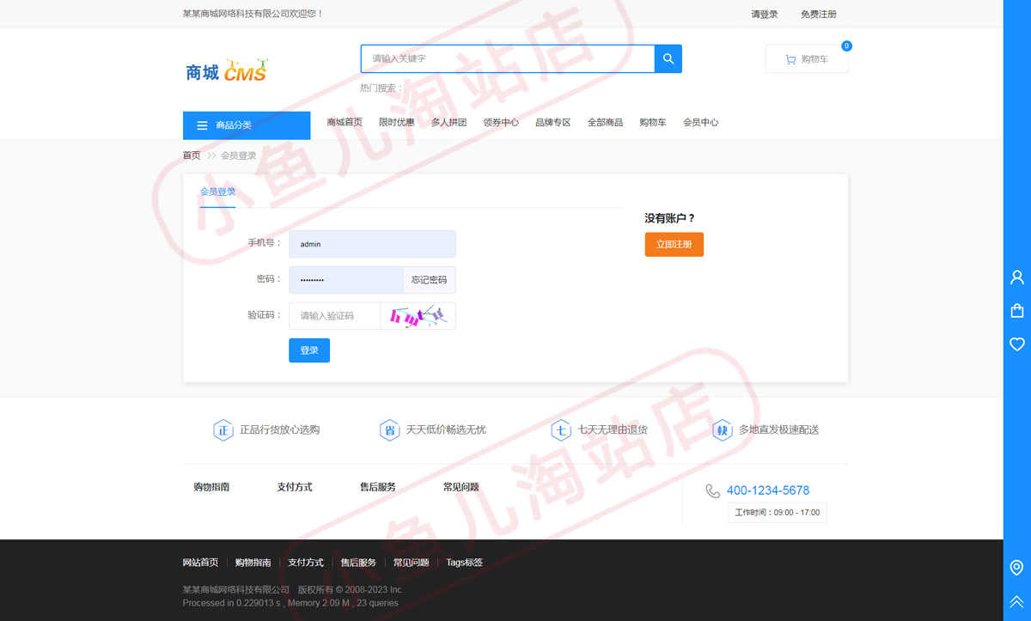Click the 售后服务 footer heading

point(378,487)
